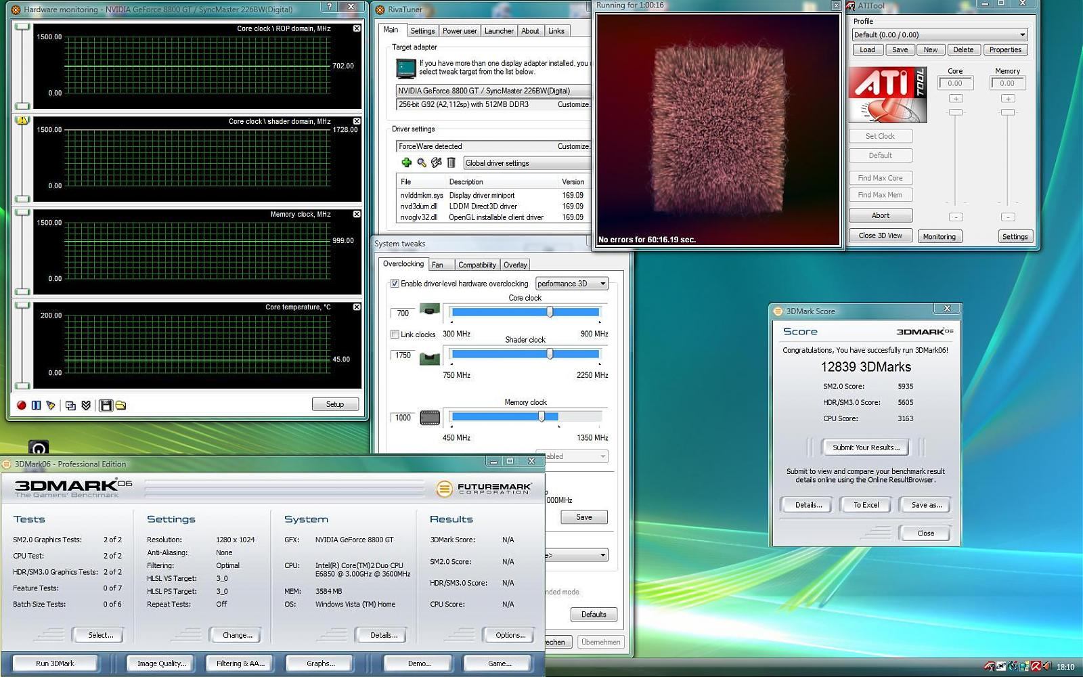Click the Memory clock slider thumb
Viewport: 1083px width, 677px height.
(x=541, y=417)
